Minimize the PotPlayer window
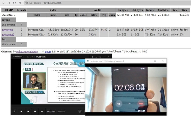 pyautogui.click(x=96, y=57)
